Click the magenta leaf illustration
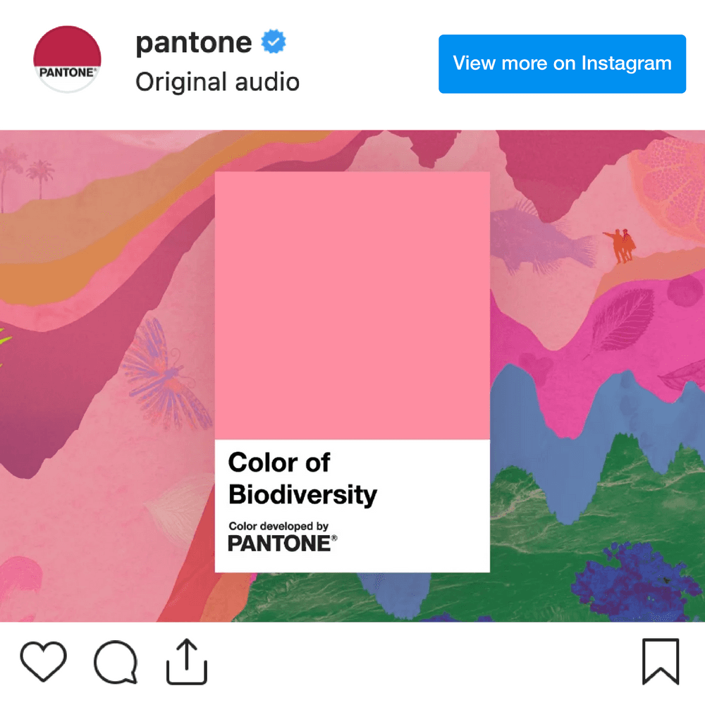Screen dimensions: 705x705 (x=623, y=320)
